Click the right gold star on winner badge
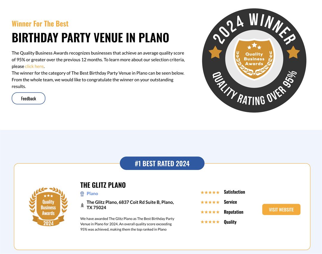322x254 pixels. click(x=293, y=52)
